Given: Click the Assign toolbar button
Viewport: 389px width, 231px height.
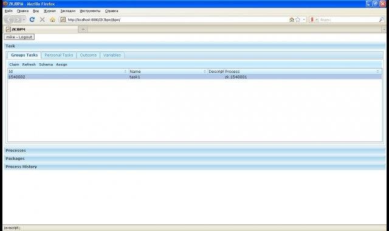Looking at the screenshot, I should click(61, 64).
